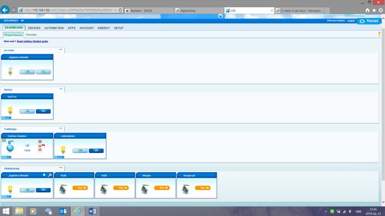Click the Reload button
385x216 pixels.
(x=369, y=21)
